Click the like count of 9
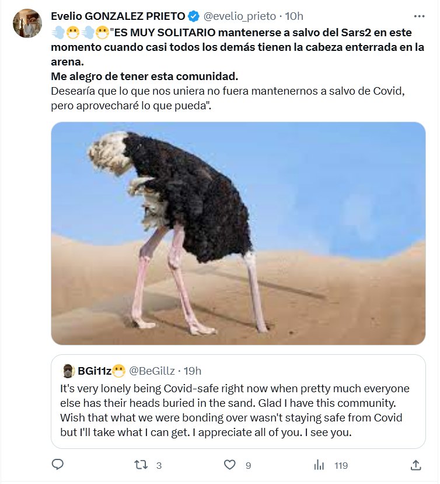 point(248,465)
